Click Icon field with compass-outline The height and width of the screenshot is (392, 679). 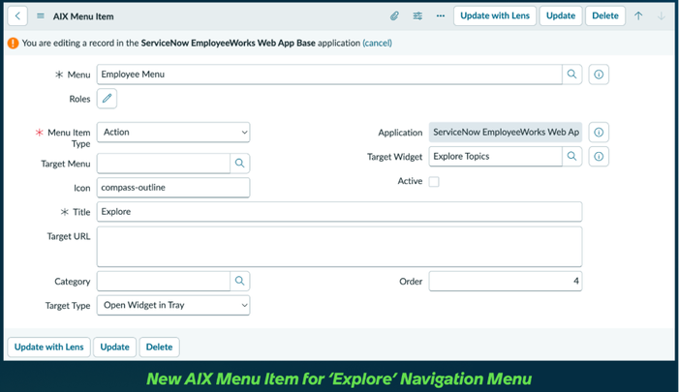click(173, 188)
